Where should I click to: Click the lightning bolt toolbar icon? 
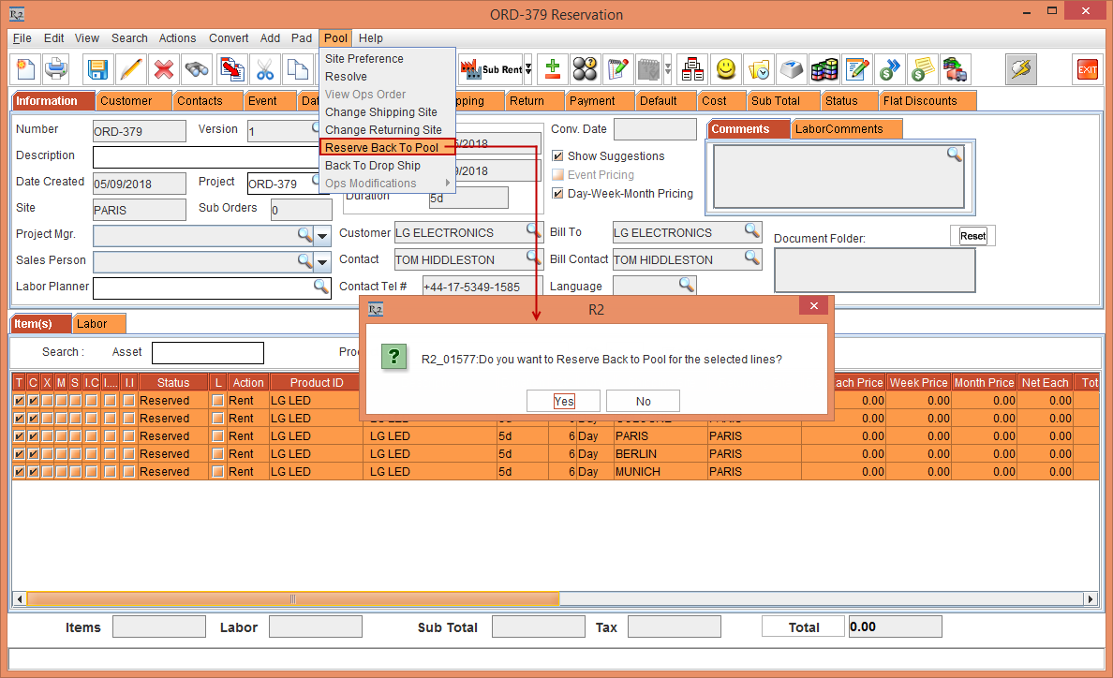coord(1020,69)
